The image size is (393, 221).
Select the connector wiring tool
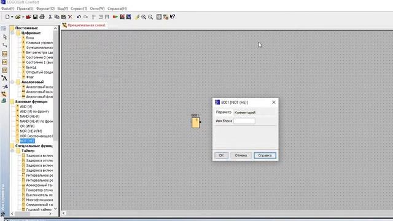point(4,45)
